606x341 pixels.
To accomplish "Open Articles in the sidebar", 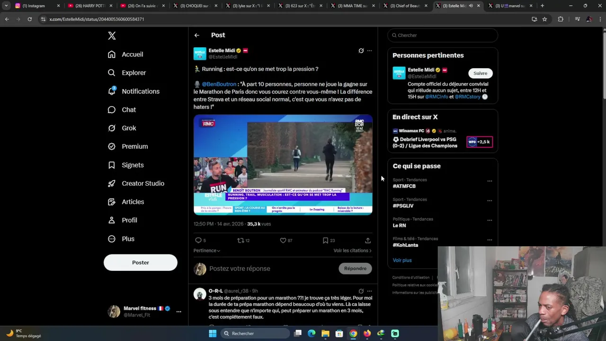I will [126, 202].
